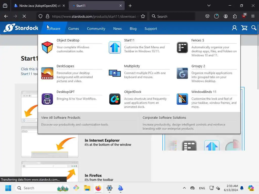259x194 pixels.
Task: Open the Extensions puzzle icon
Action: point(235,16)
